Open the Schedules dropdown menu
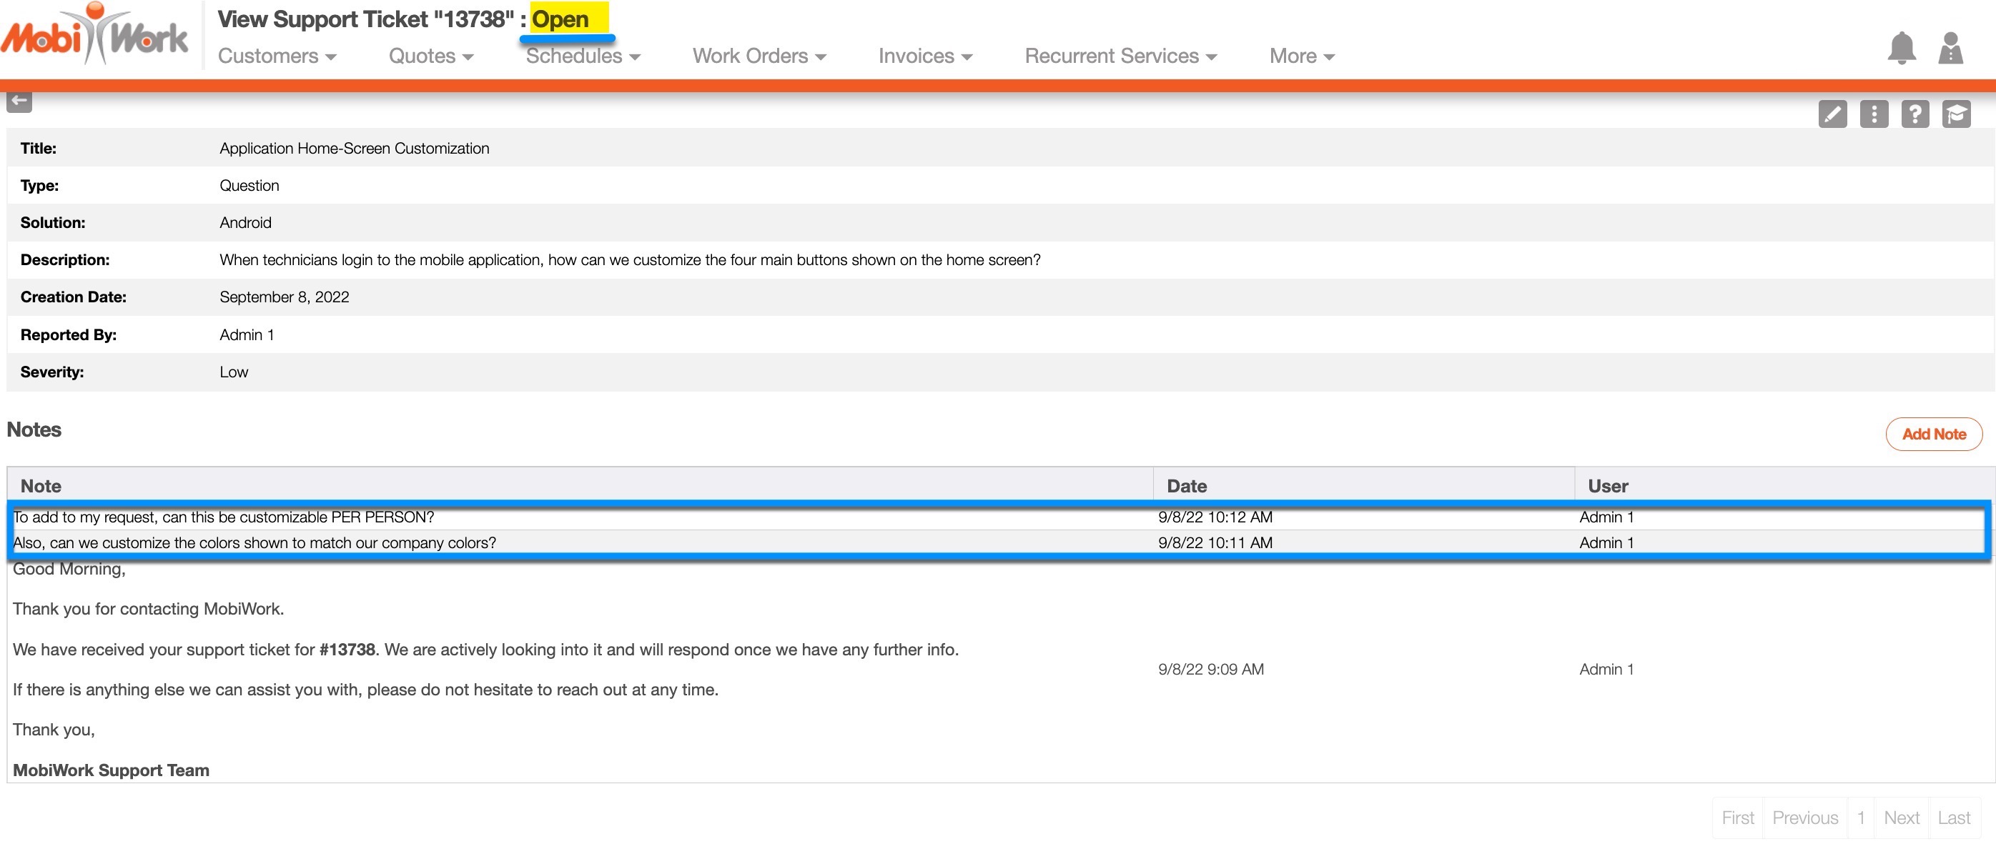The width and height of the screenshot is (1996, 849). [583, 56]
